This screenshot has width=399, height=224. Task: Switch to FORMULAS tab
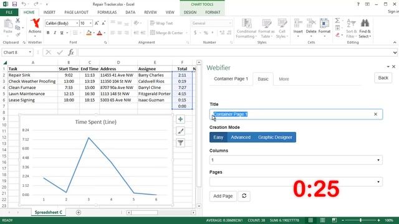[107, 12]
